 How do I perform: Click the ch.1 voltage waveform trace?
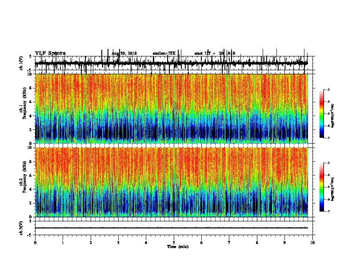(x=172, y=63)
